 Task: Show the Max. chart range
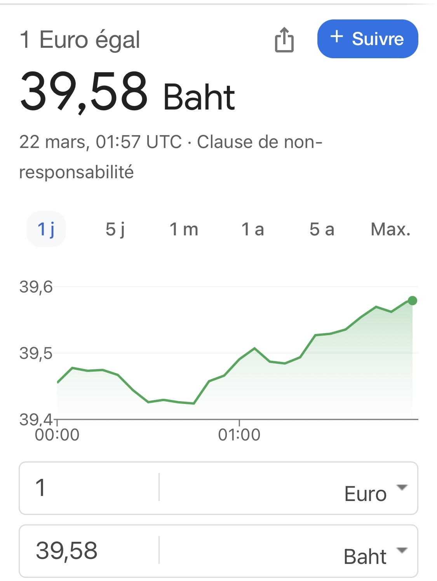[x=390, y=229]
